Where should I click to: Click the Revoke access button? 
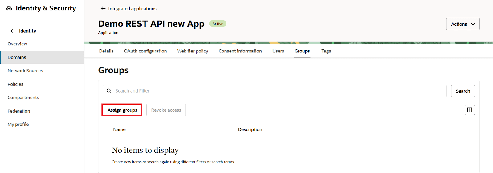pyautogui.click(x=166, y=110)
